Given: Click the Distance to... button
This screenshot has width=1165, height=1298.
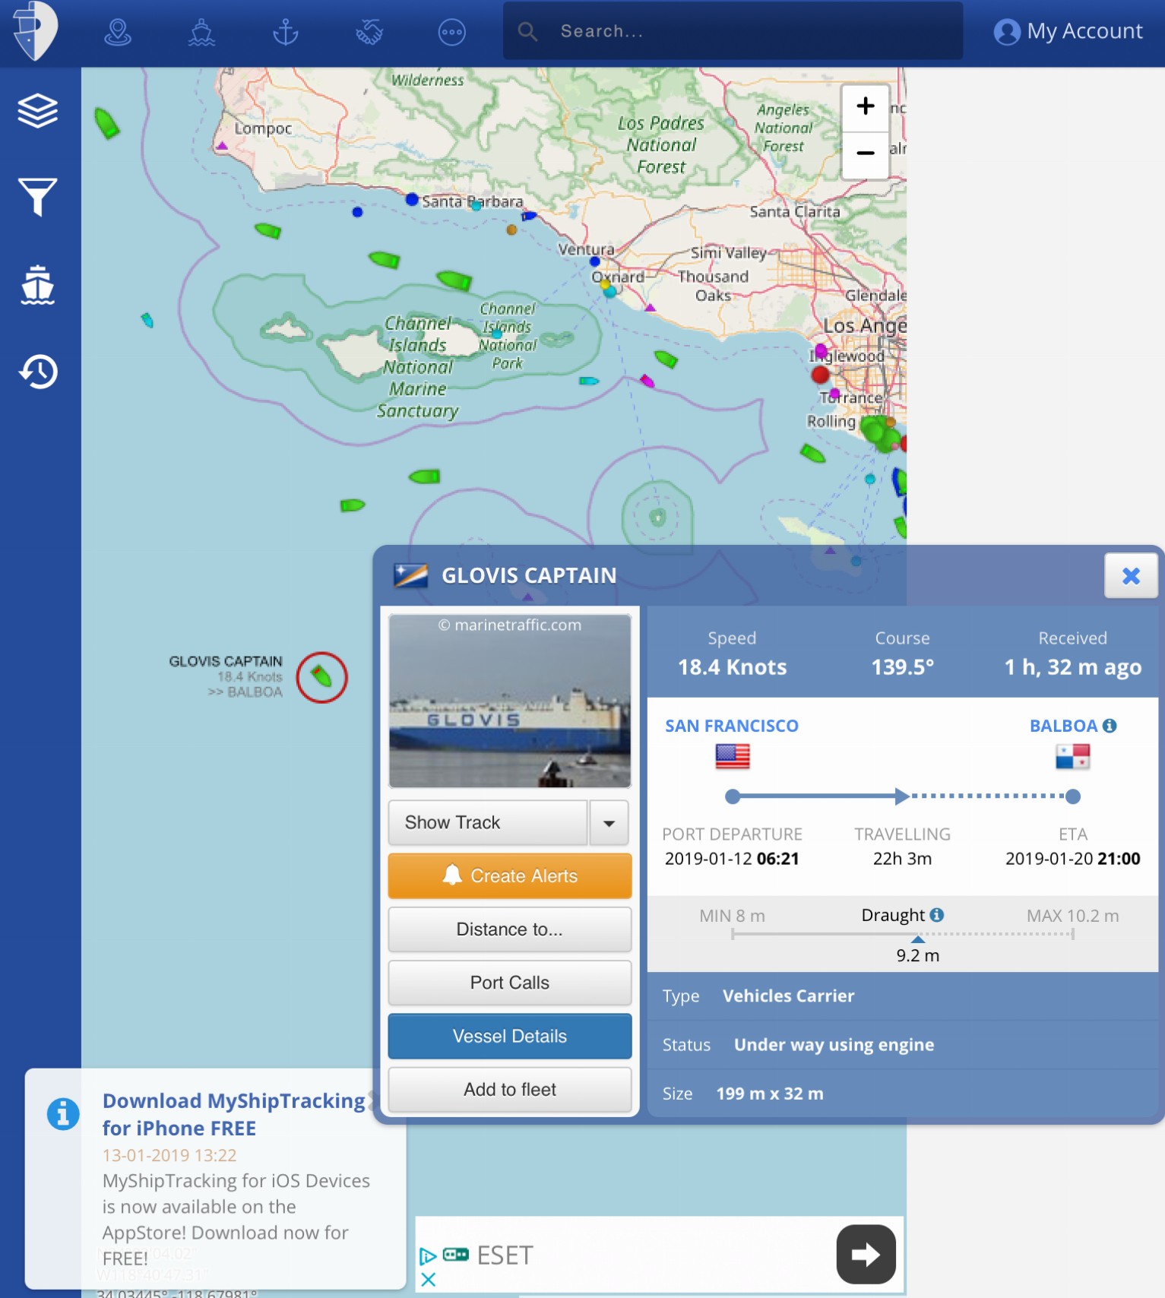Looking at the screenshot, I should (510, 929).
